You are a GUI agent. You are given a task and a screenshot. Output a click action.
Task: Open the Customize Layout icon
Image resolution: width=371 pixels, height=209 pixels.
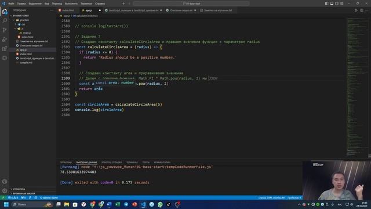click(342, 3)
